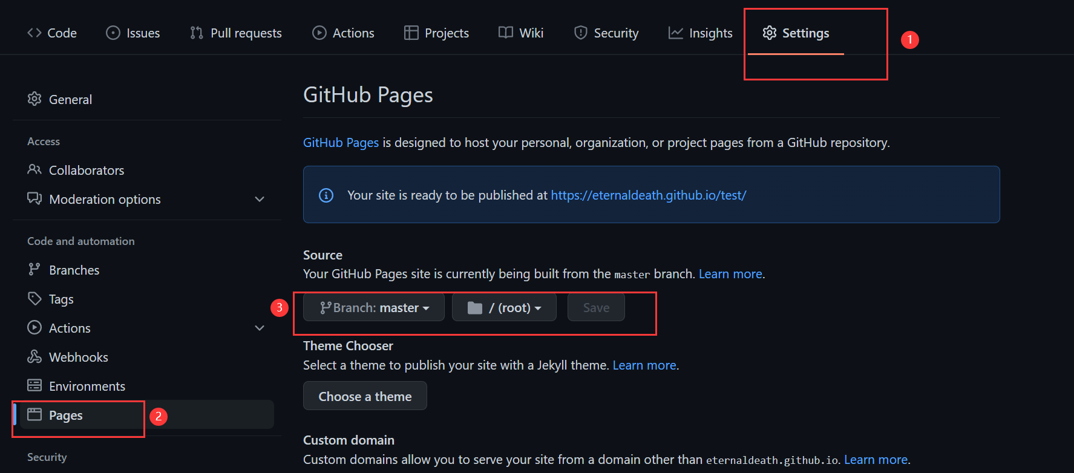Screen dimensions: 1074x473
Task: Click the Settings gear icon in top nav
Action: [x=770, y=33]
